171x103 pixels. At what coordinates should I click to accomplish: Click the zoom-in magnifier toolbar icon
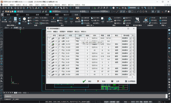[99, 8]
